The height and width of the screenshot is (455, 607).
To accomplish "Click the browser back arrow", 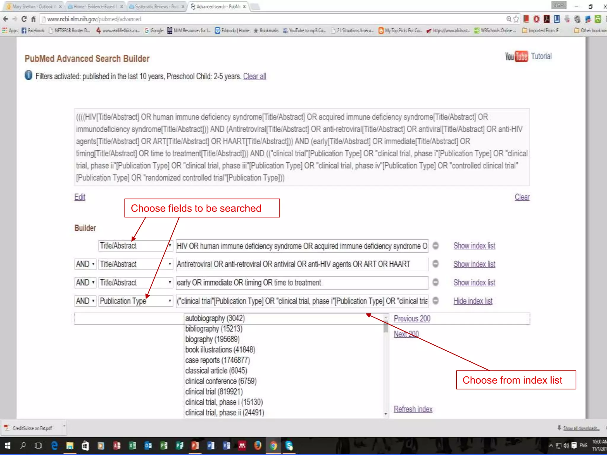I will 6,19.
